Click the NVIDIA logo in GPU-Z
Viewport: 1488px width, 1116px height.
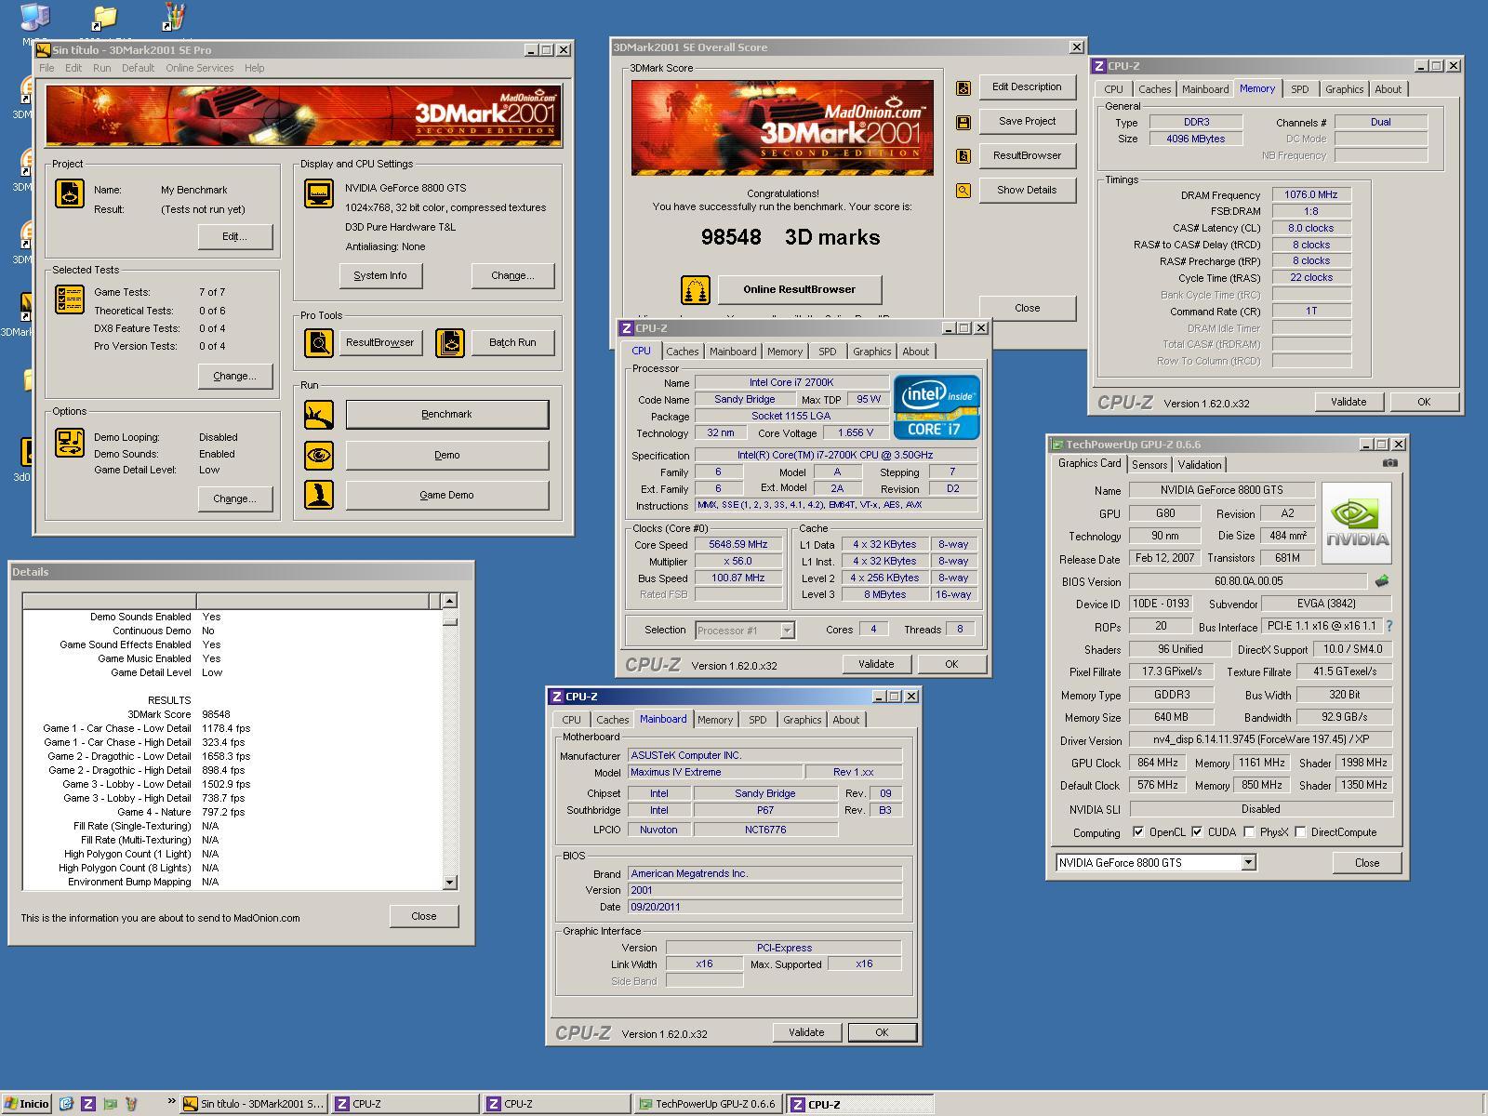tap(1357, 523)
